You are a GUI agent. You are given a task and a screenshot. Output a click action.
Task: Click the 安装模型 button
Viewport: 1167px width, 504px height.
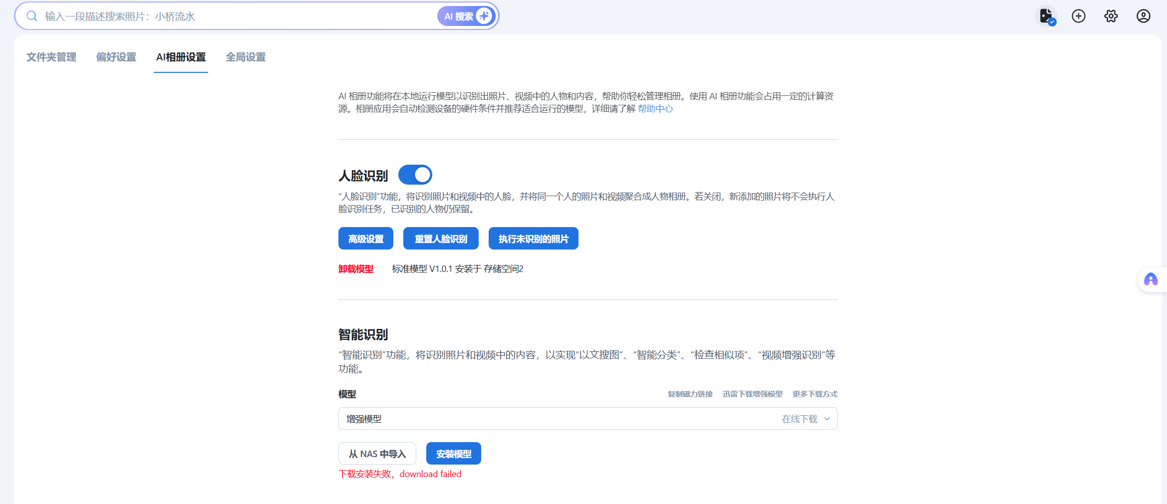453,454
